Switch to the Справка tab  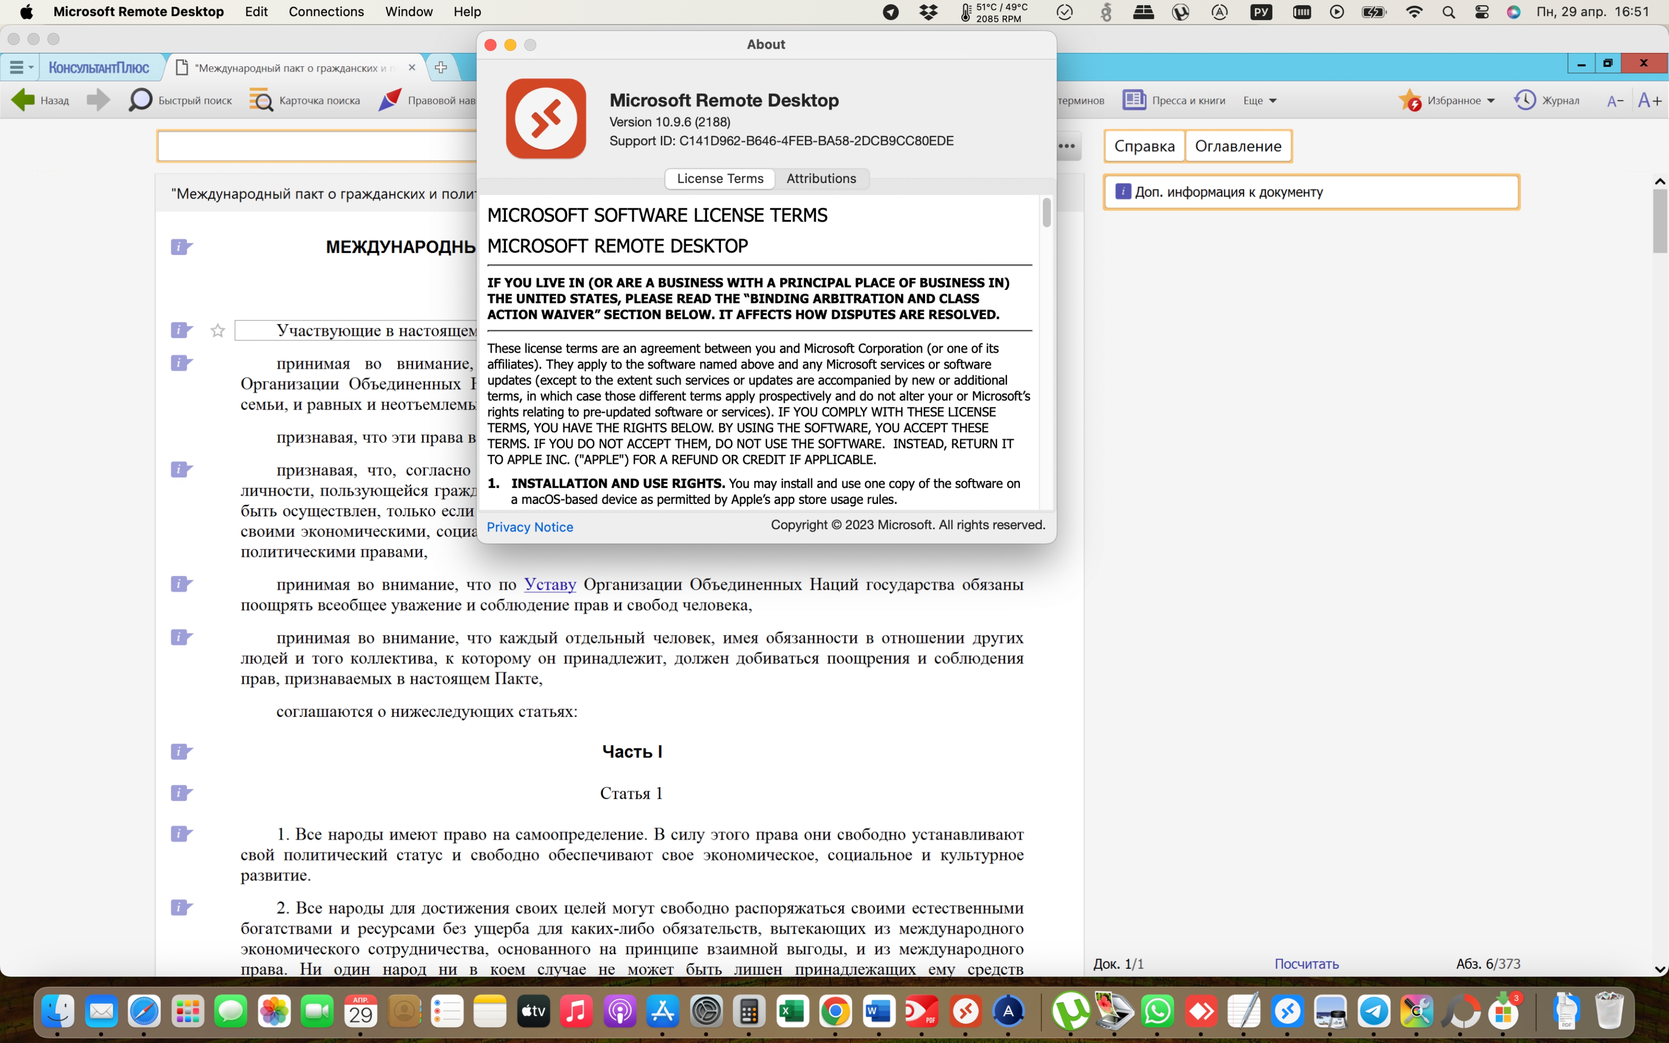tap(1144, 146)
